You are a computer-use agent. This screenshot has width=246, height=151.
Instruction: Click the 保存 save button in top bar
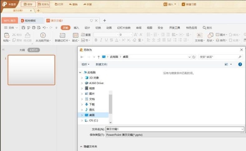tap(28, 4)
